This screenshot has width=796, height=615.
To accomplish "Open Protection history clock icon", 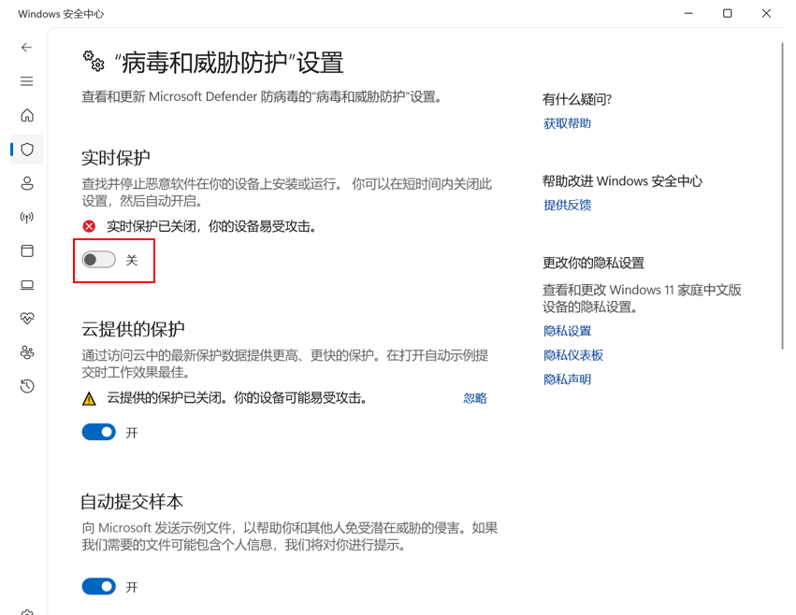I will pyautogui.click(x=27, y=386).
